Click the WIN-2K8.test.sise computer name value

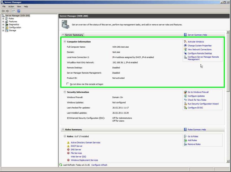coord(120,47)
